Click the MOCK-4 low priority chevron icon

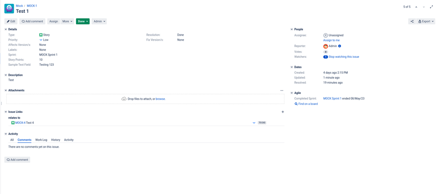(254, 123)
